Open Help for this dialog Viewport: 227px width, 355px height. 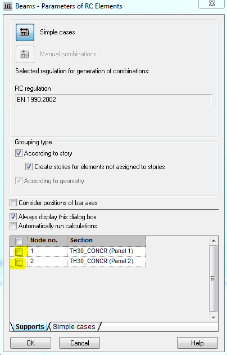point(197,343)
